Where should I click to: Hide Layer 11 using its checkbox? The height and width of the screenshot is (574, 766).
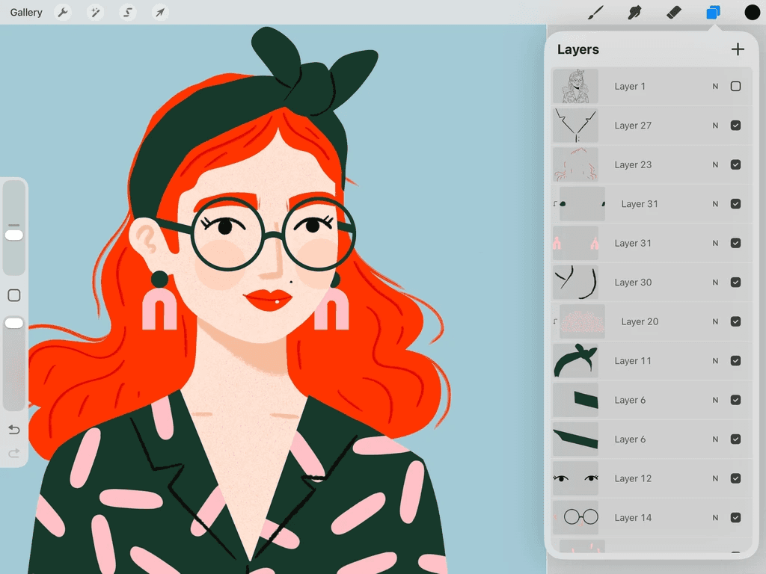pos(736,361)
